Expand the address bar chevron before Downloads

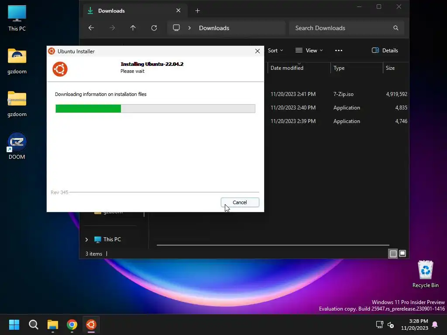(x=189, y=28)
